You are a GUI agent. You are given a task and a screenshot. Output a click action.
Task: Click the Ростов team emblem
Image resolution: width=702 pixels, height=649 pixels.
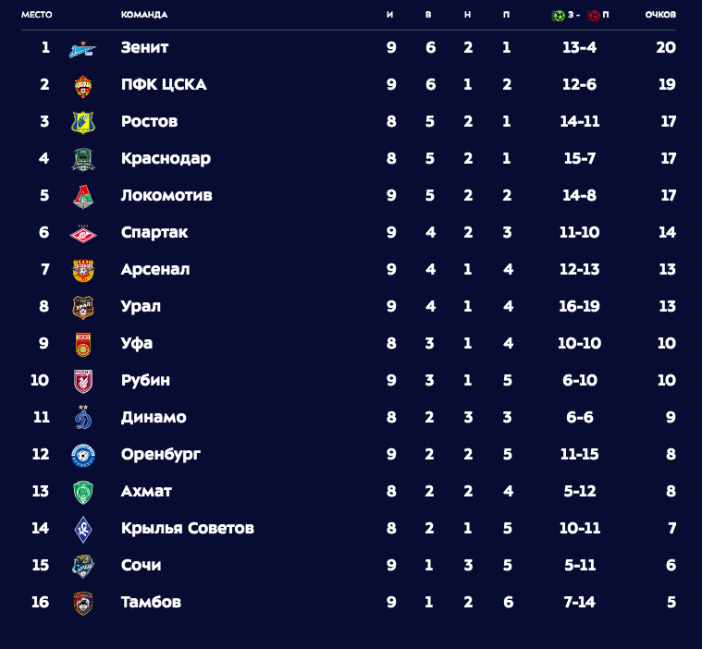coord(83,122)
